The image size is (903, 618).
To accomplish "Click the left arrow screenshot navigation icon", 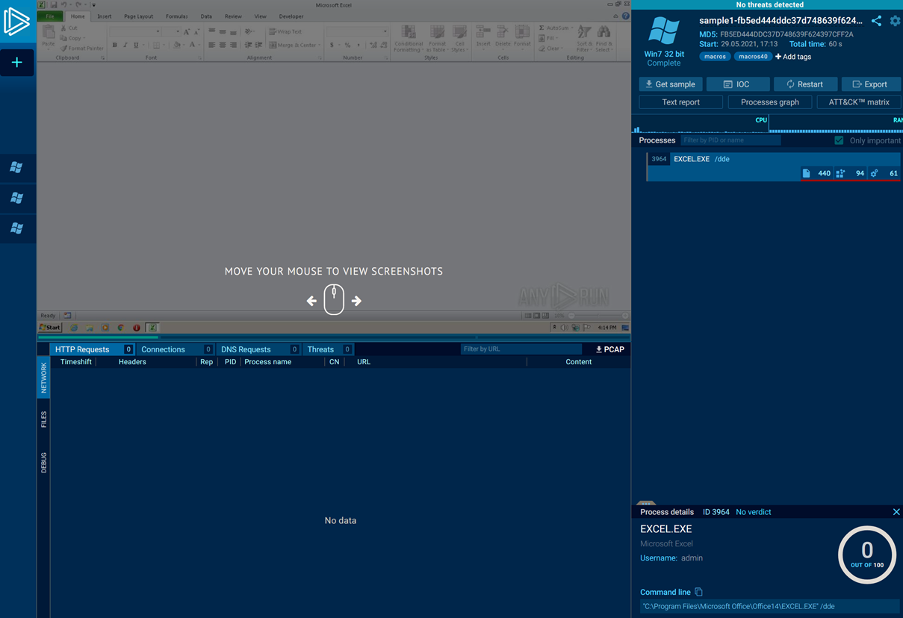I will pyautogui.click(x=311, y=301).
